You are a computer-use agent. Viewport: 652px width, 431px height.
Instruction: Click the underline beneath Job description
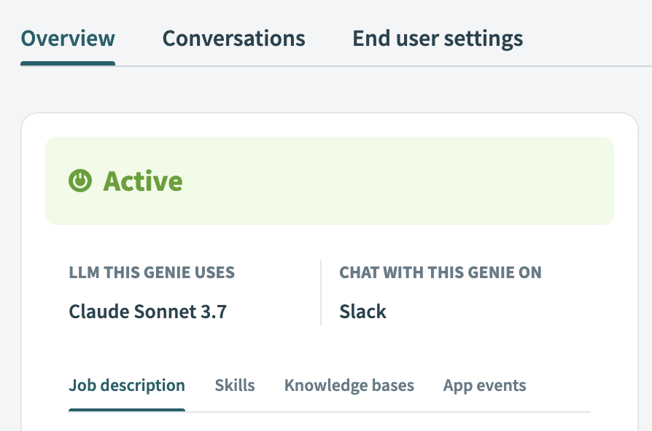point(127,410)
